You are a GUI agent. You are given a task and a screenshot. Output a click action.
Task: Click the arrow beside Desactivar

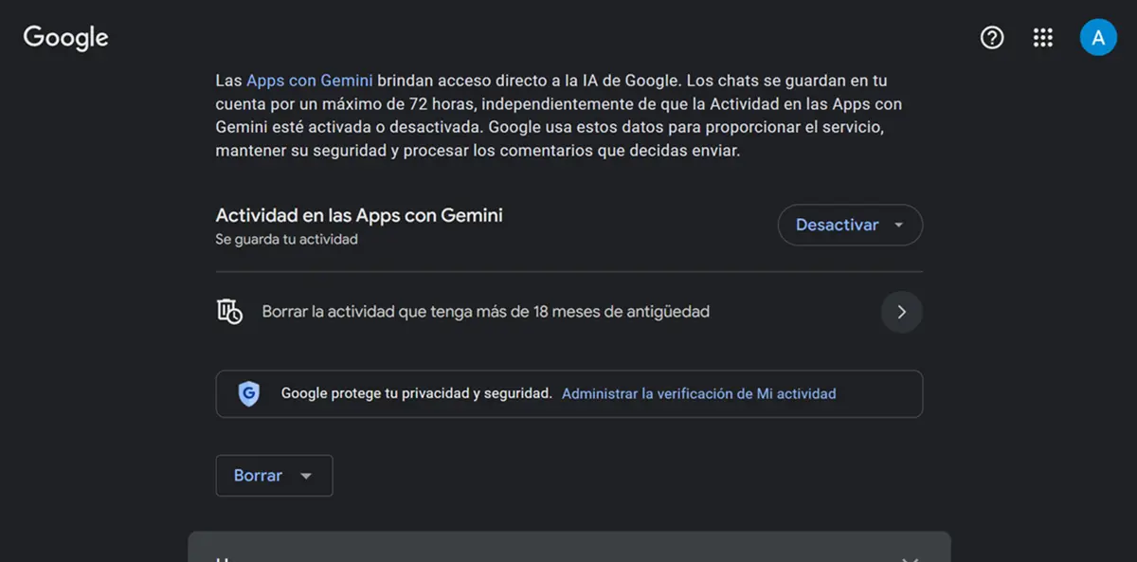[898, 226]
